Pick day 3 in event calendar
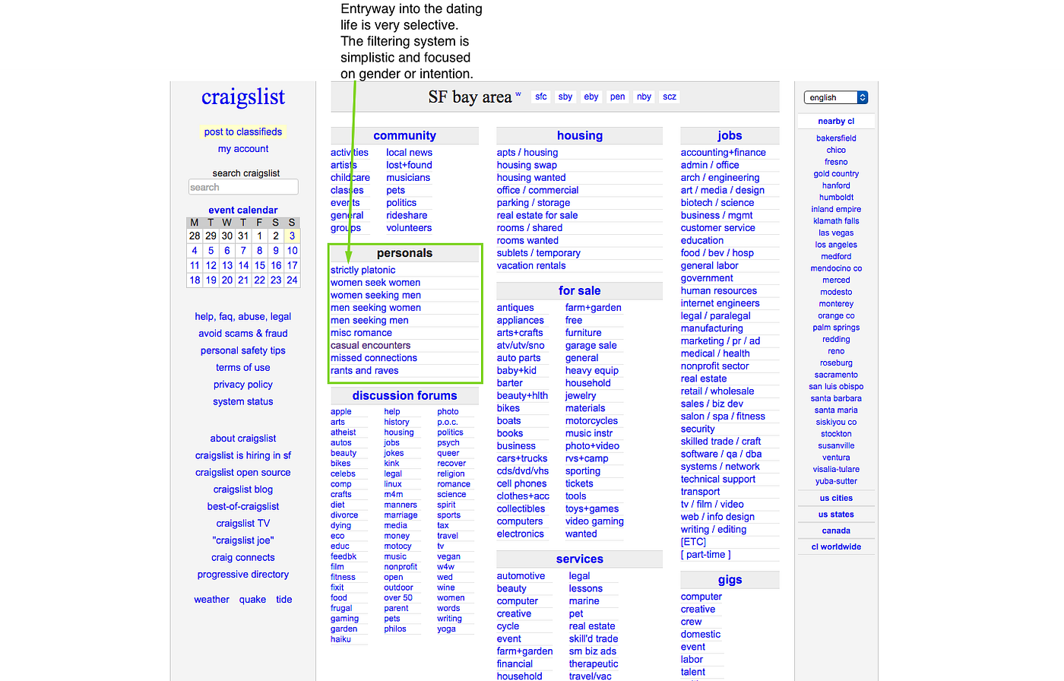Image resolution: width=1064 pixels, height=681 pixels. pos(292,236)
